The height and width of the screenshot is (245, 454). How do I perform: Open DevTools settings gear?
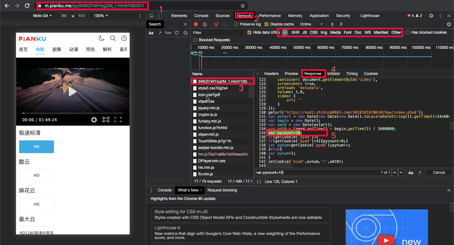pyautogui.click(x=431, y=16)
